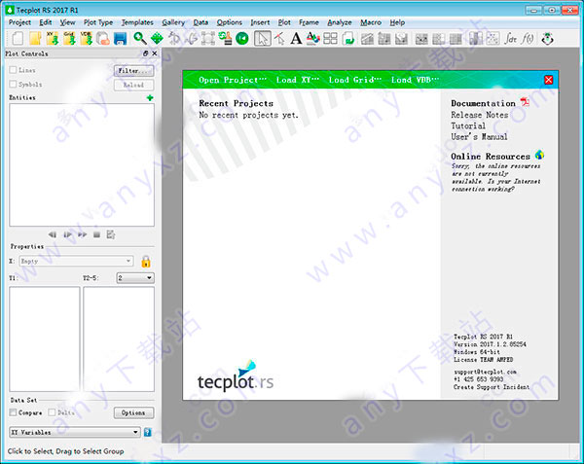Click the colored text style icon
Viewport: 584px width, 464px height.
(x=312, y=38)
